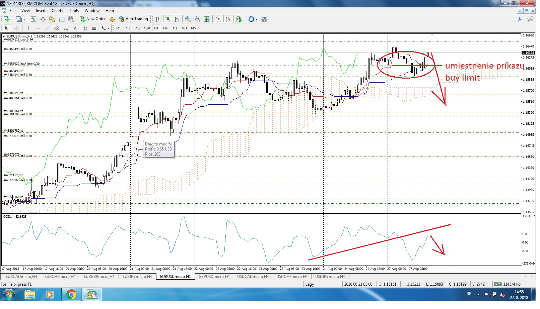
Task: Open MetaEditor yellow book icon
Action: point(112,19)
